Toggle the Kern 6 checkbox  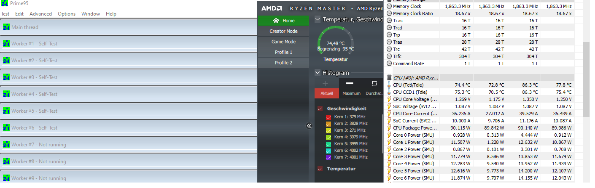tap(328, 151)
